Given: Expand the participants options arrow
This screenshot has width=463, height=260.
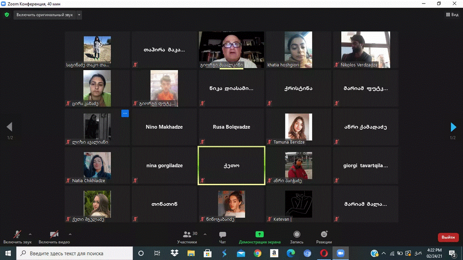Looking at the screenshot, I should (205, 234).
